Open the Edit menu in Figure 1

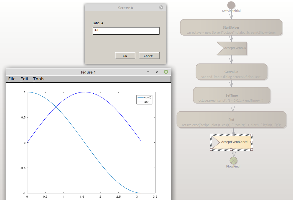(x=24, y=79)
